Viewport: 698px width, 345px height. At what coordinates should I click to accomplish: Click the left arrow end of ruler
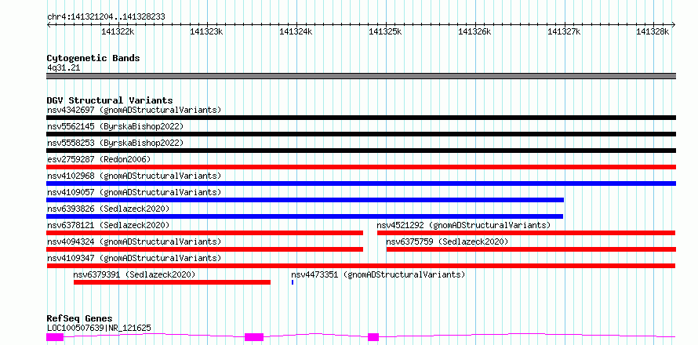tap(49, 25)
